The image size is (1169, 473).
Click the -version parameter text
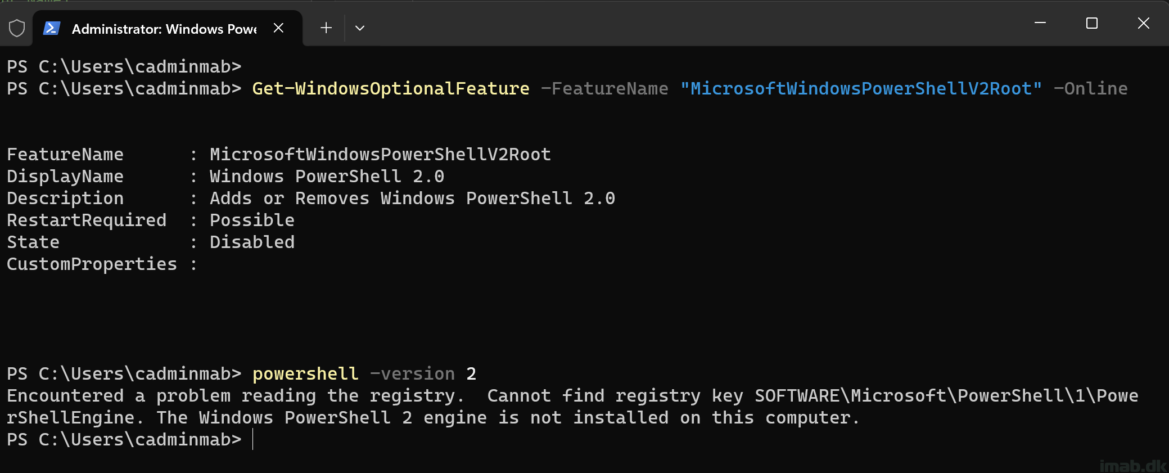pyautogui.click(x=412, y=374)
